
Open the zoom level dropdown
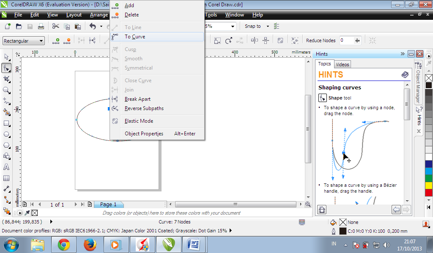pos(233,27)
